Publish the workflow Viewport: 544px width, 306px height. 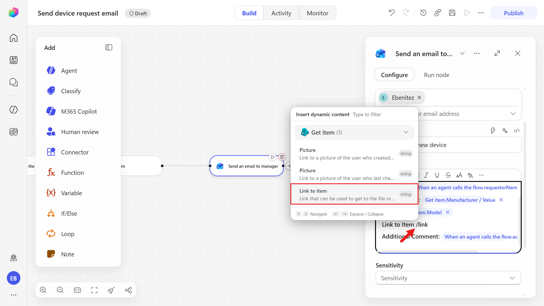pyautogui.click(x=514, y=13)
